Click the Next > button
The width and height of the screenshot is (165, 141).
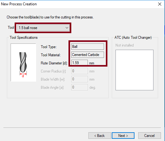point(123,136)
